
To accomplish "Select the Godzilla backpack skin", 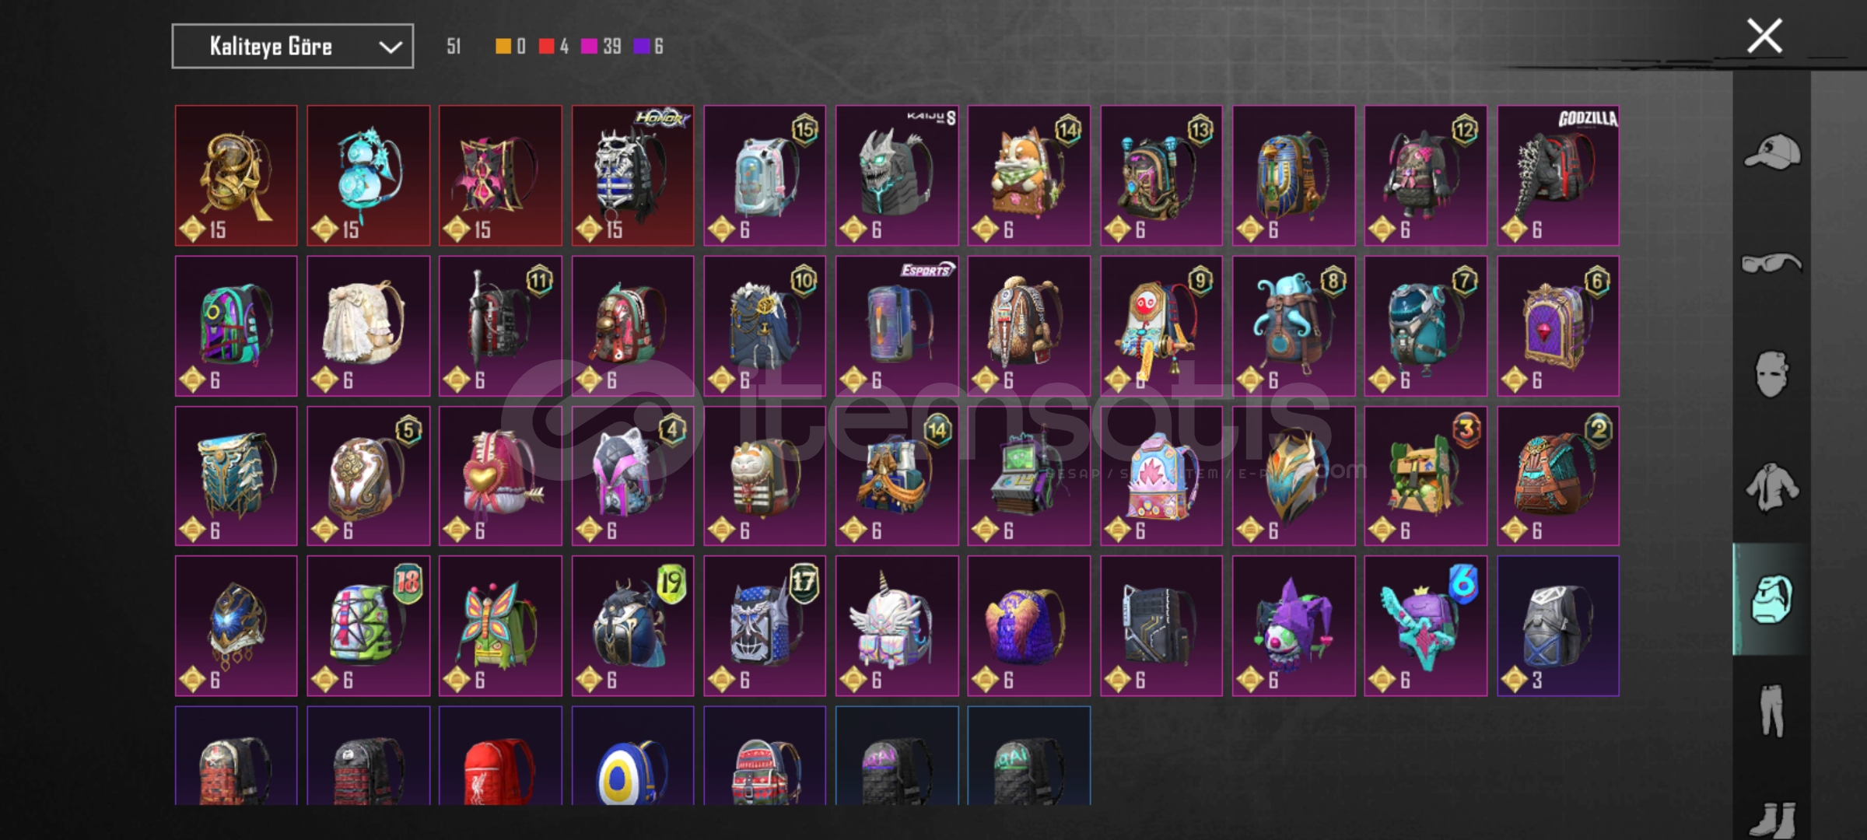I will point(1558,176).
